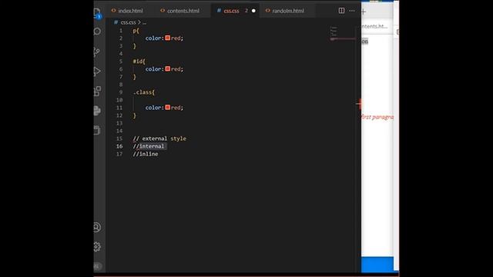The width and height of the screenshot is (493, 277).
Task: Click the '//inline' text on line 17
Action: pyautogui.click(x=146, y=154)
